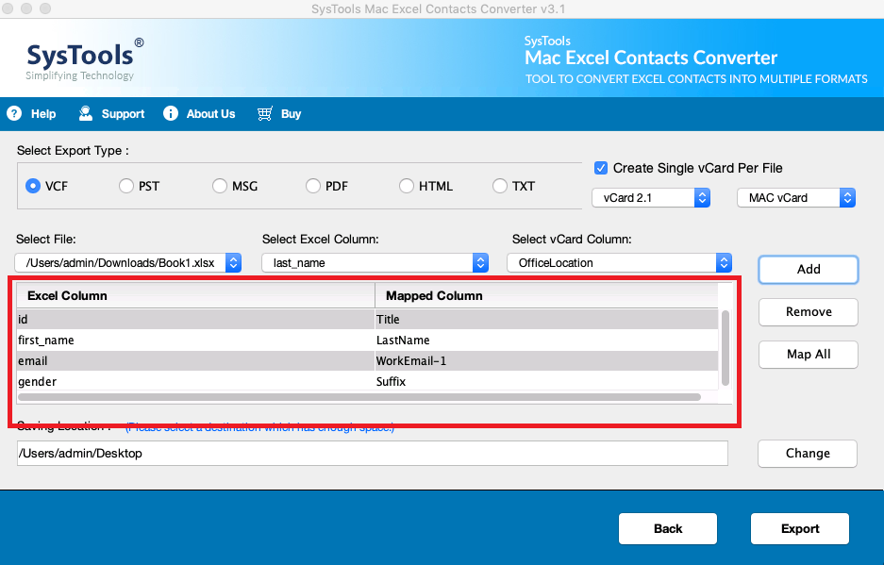Click the Change button for saving location

click(808, 454)
